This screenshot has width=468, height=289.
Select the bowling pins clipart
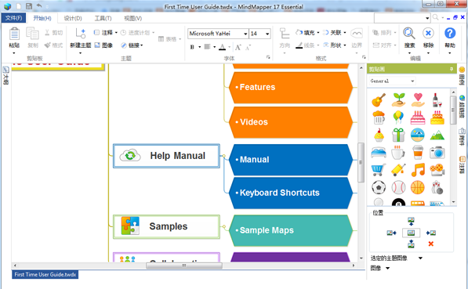437,188
